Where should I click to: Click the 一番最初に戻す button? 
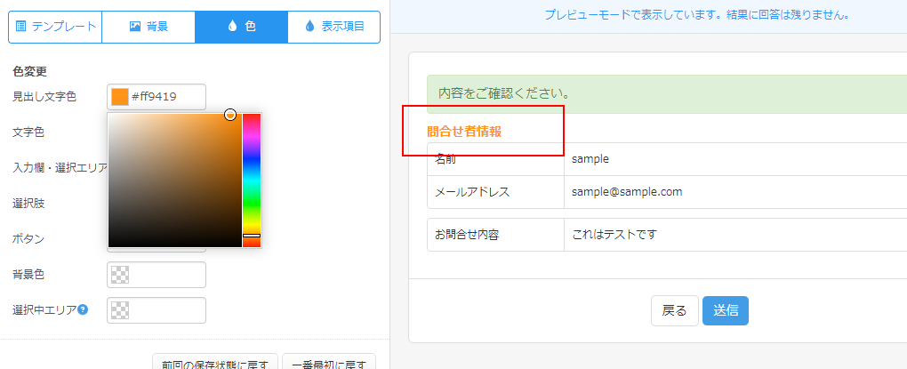pyautogui.click(x=328, y=363)
